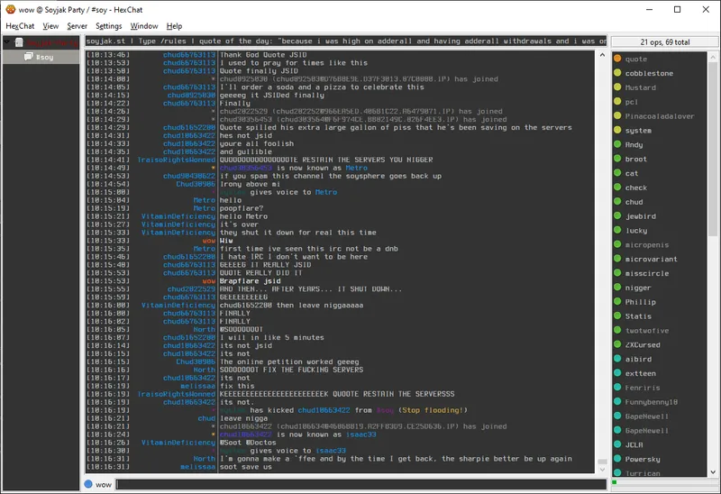Click the #soy chat bubble icon
The height and width of the screenshot is (494, 721).
click(x=29, y=57)
